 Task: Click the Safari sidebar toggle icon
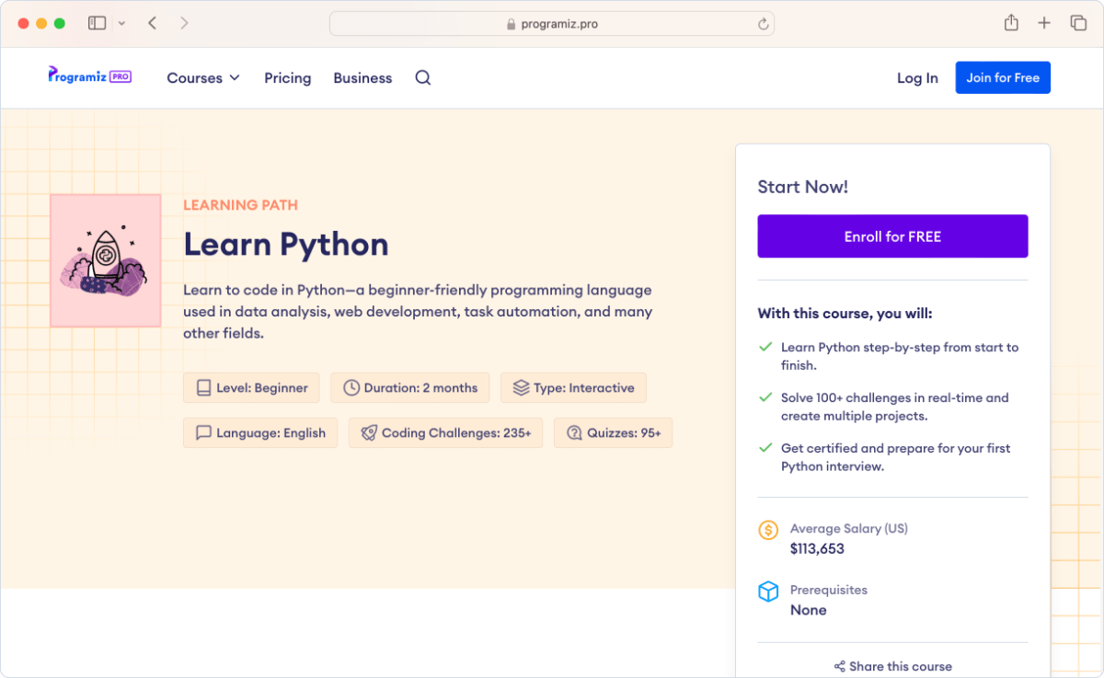pyautogui.click(x=97, y=23)
